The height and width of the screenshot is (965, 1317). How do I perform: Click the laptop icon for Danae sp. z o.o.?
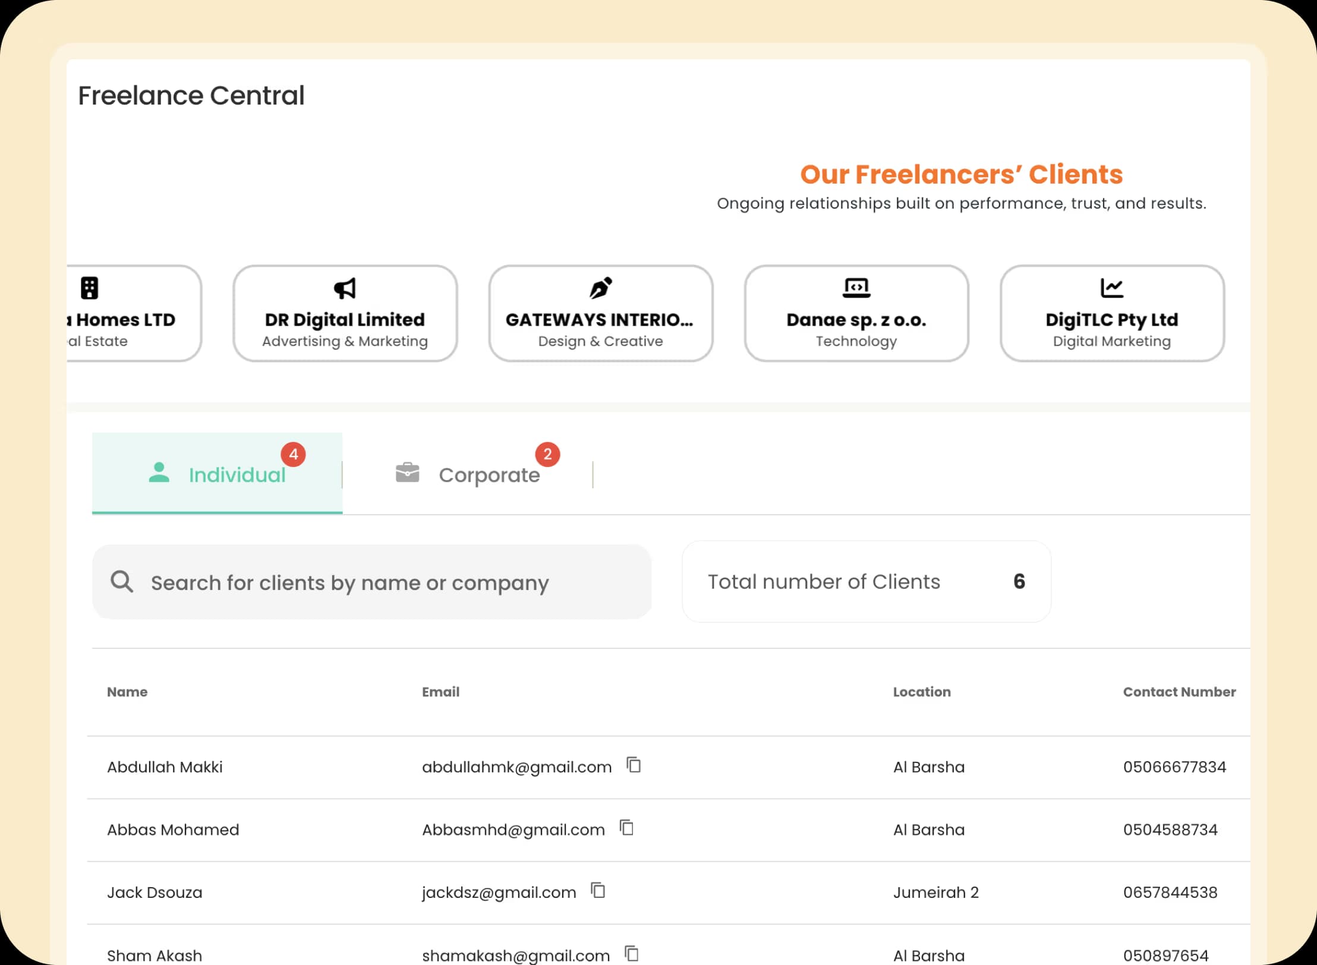(856, 288)
